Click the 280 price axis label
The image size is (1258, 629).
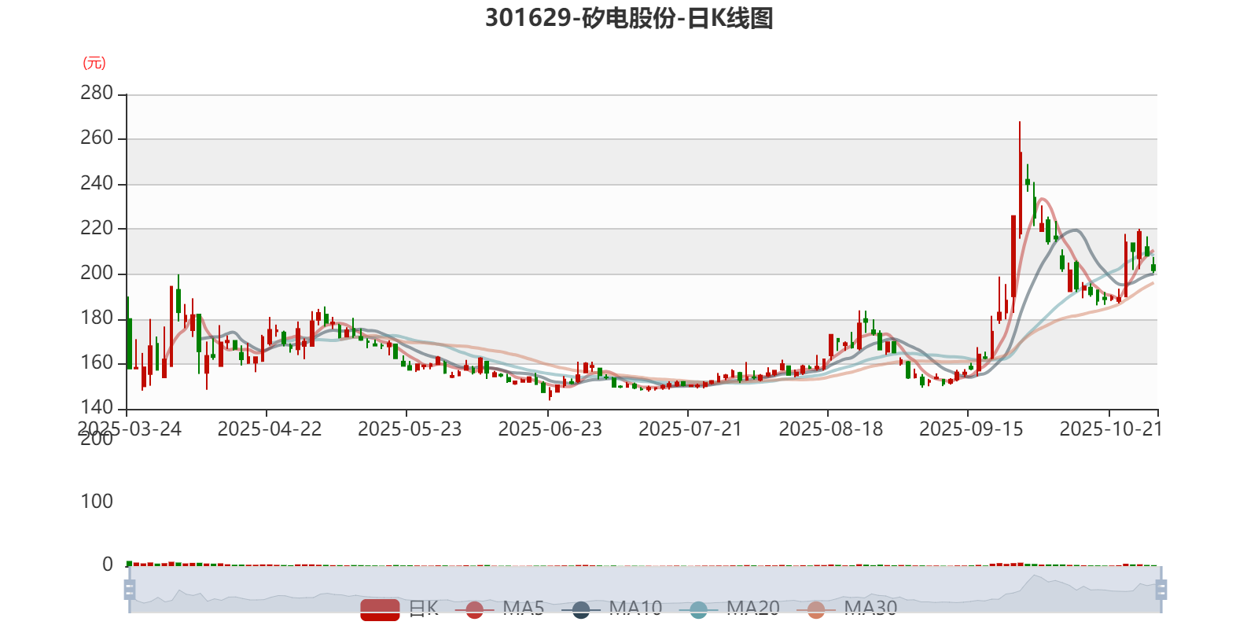(x=97, y=93)
